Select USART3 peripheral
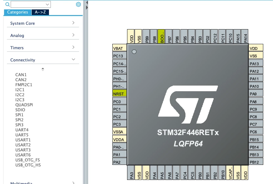The height and width of the screenshot is (184, 273). (x=23, y=150)
